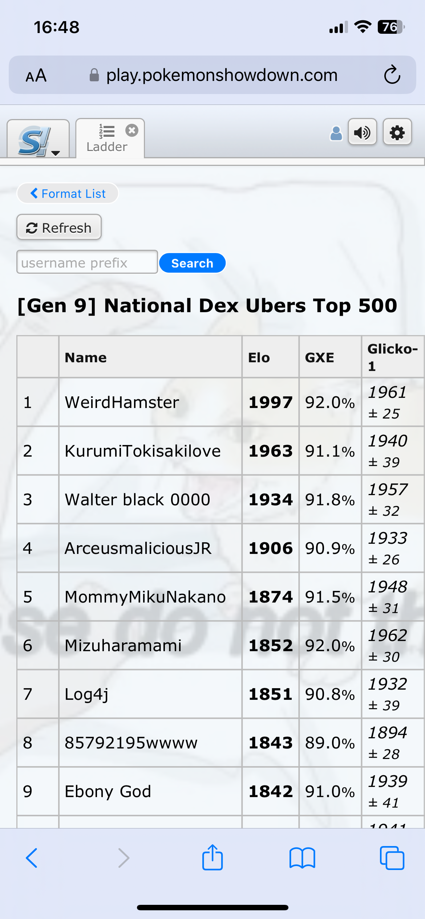Select player WeirdHamster
425x919 pixels.
pyautogui.click(x=122, y=402)
